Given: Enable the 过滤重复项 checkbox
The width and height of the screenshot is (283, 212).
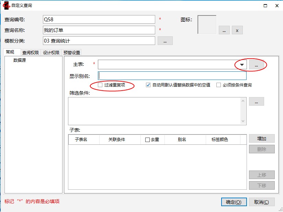Looking at the screenshot, I should 100,85.
